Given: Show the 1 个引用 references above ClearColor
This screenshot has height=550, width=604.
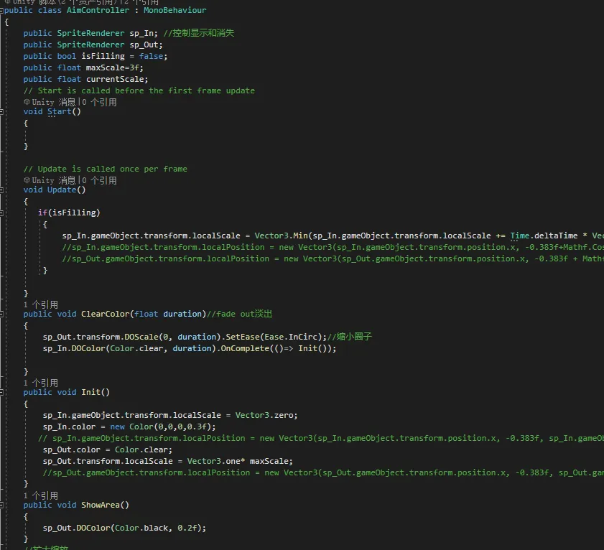Looking at the screenshot, I should [x=41, y=304].
